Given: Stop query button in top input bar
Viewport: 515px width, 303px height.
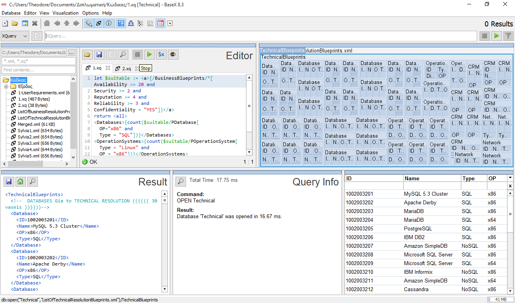Looking at the screenshot, I should pos(484,36).
